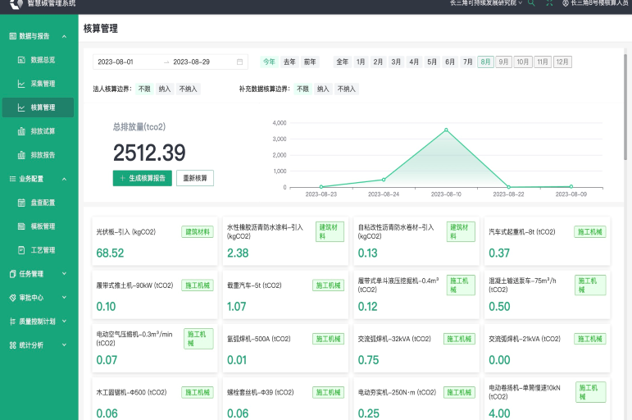Screen dimensions: 632x420
Task: Click the 重新核算 button
Action: (x=195, y=178)
